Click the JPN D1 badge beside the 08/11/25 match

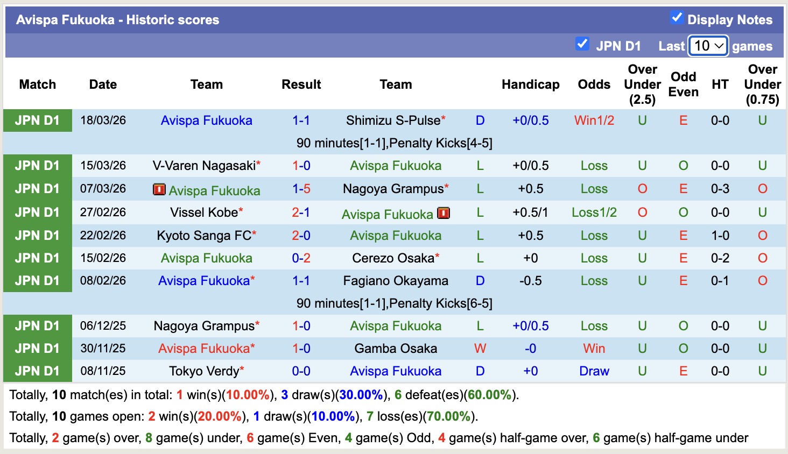coord(37,371)
